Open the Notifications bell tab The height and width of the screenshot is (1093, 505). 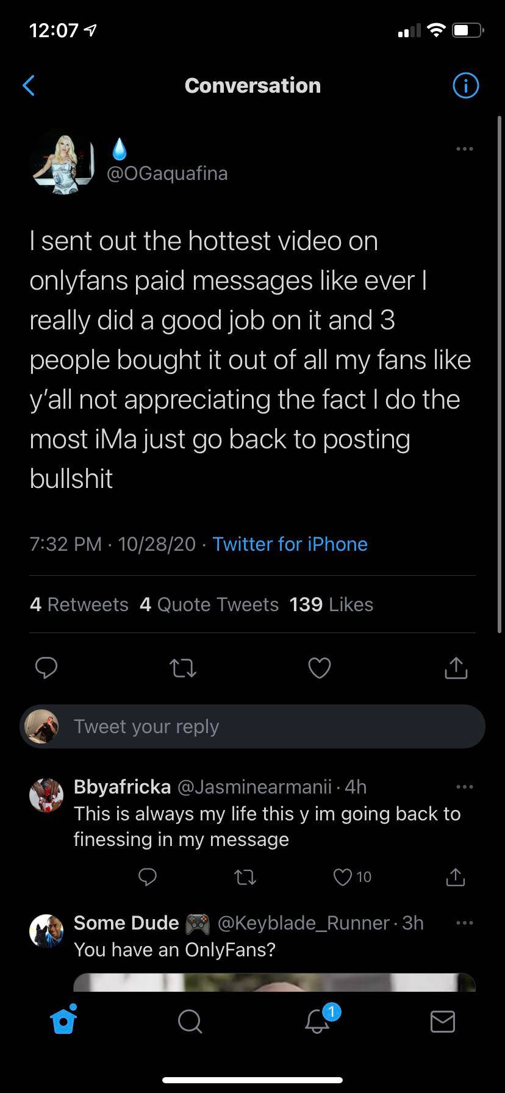pyautogui.click(x=317, y=1021)
